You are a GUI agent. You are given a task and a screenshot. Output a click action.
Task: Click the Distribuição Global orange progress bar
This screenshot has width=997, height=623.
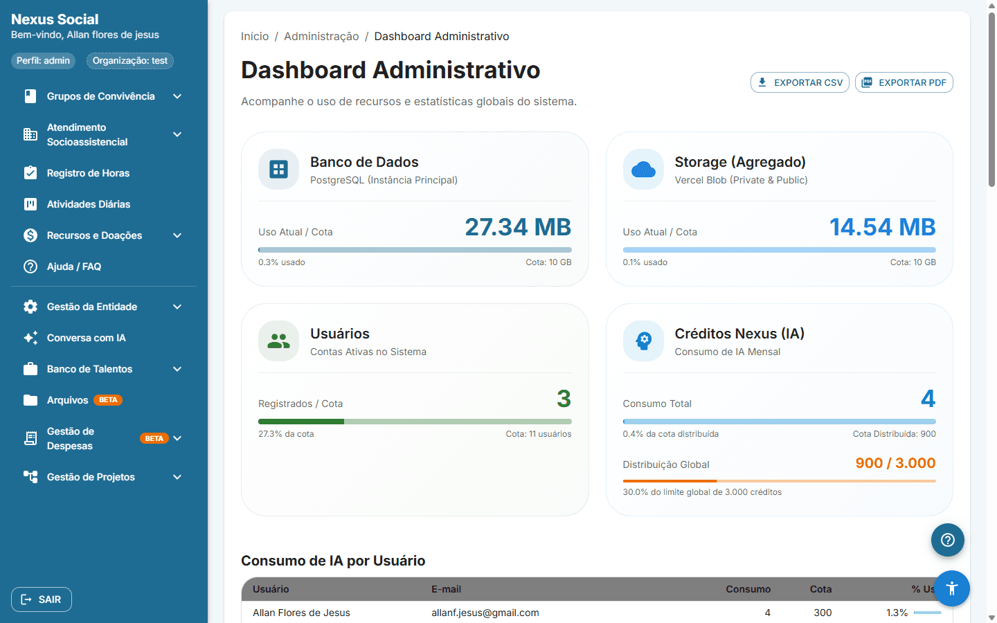tap(779, 481)
